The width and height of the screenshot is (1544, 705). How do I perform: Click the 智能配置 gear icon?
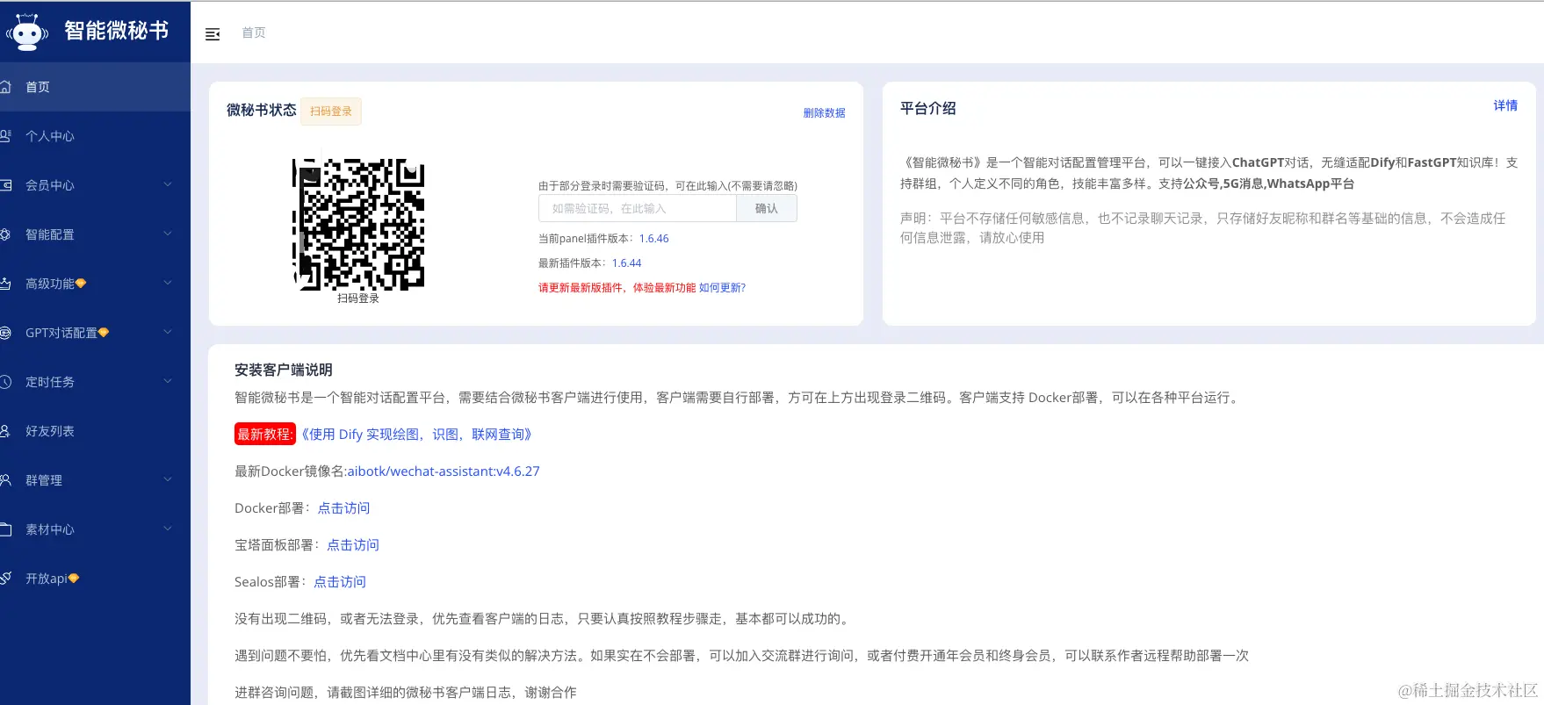5,234
